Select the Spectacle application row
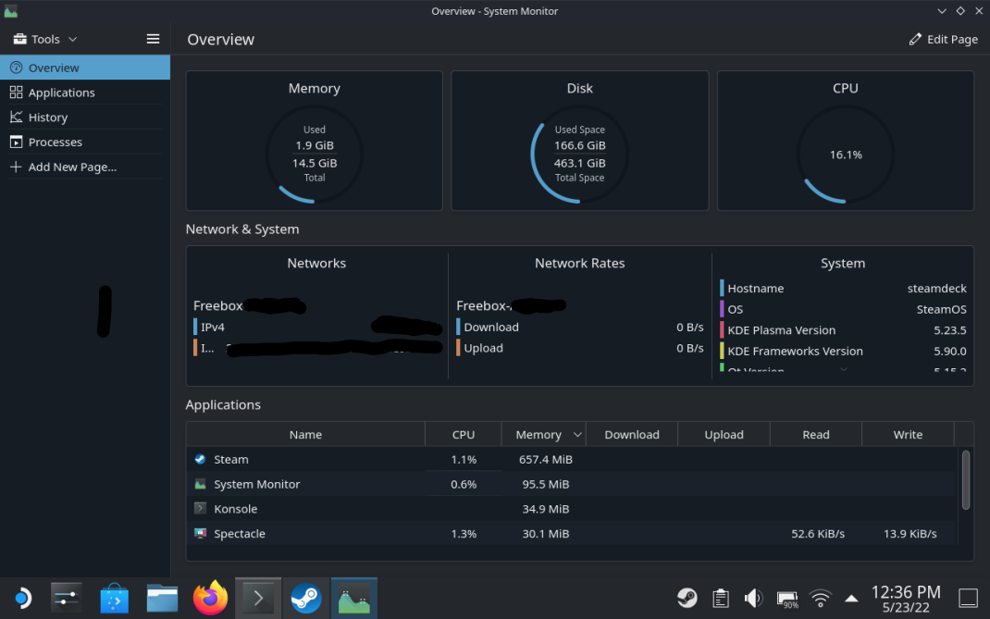 (x=572, y=533)
